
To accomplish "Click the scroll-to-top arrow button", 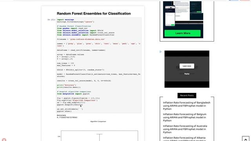I will (246, 139).
